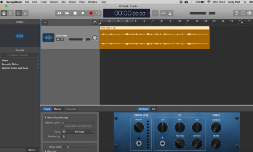Click the Compare button
The height and width of the screenshot is (152, 253).
click(71, 109)
